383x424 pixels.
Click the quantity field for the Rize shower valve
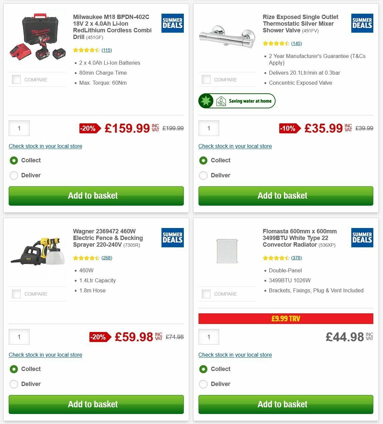coord(209,128)
